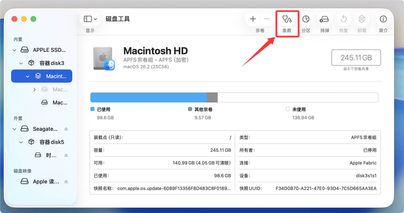The image size is (404, 213).
Task: Click the minus button to remove a volume
Action: [267, 19]
